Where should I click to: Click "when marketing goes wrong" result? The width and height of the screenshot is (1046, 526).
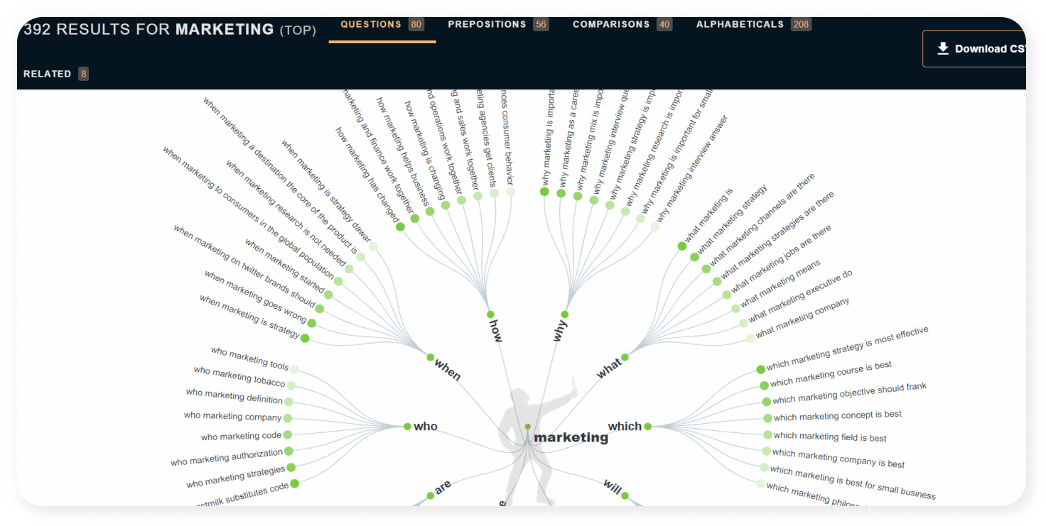[256, 297]
